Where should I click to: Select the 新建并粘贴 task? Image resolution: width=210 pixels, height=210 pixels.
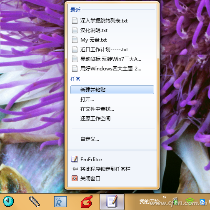tap(112, 90)
